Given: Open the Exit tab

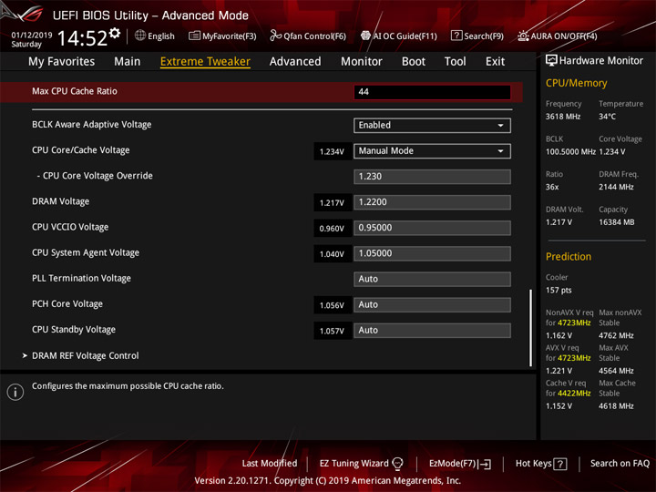Looking at the screenshot, I should point(495,62).
